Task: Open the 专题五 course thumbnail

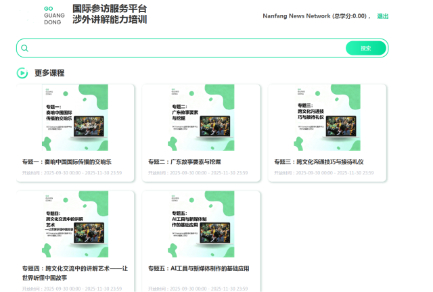Action: tap(201, 224)
